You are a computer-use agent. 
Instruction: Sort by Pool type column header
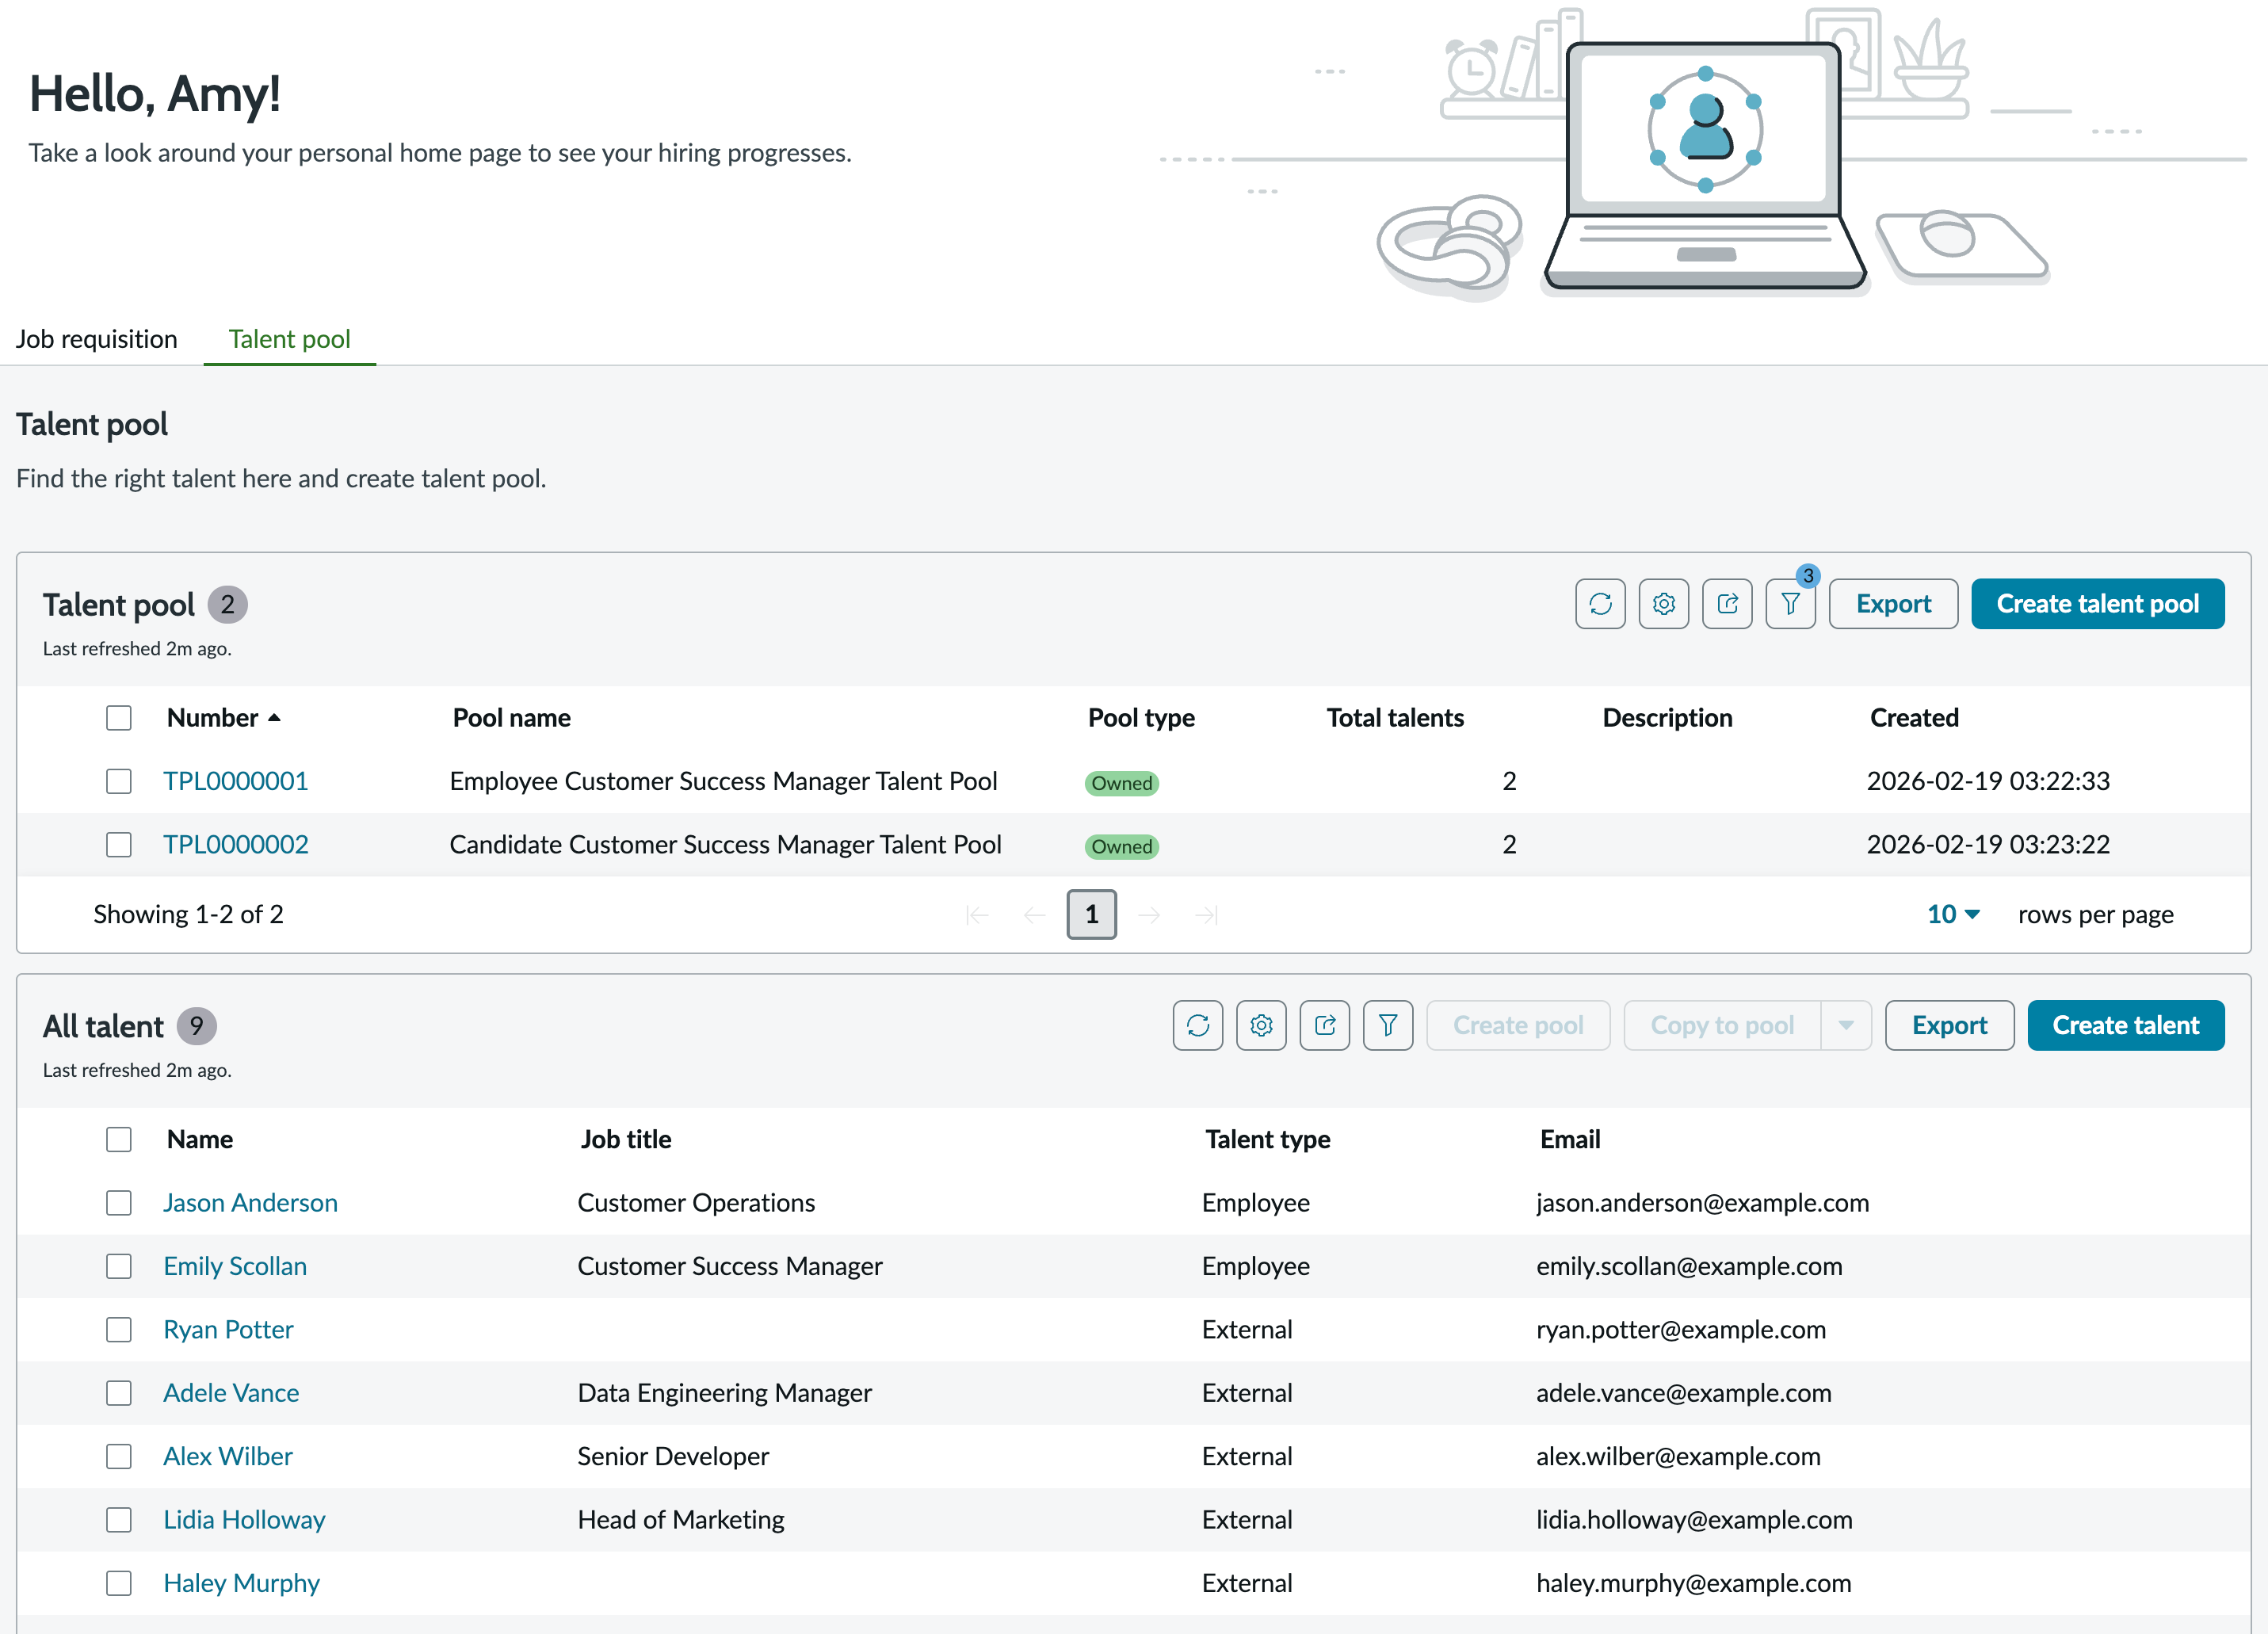tap(1141, 718)
